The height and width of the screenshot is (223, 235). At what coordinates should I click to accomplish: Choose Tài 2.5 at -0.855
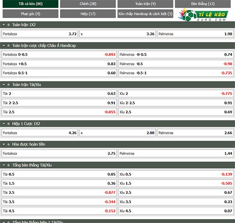[x=59, y=112]
